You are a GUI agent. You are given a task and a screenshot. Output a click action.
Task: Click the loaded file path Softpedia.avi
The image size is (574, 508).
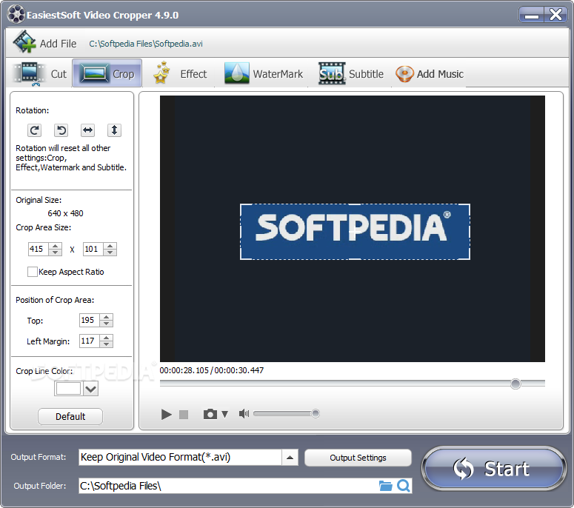(x=146, y=44)
